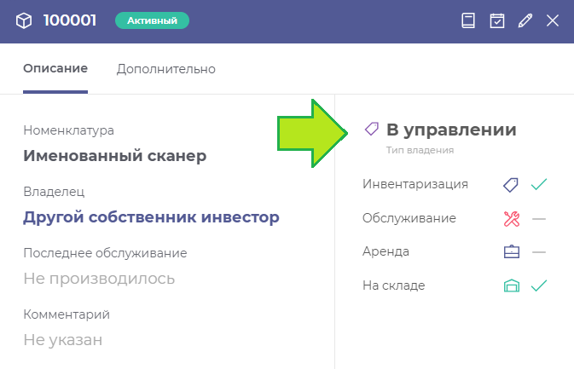The height and width of the screenshot is (369, 574).
Task: Open the book icon in header
Action: click(x=468, y=21)
